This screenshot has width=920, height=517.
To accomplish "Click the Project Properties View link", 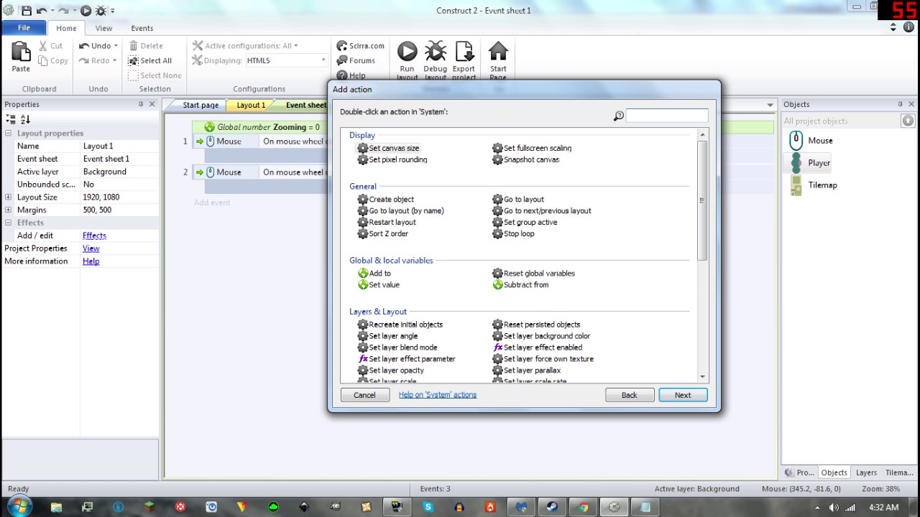I will pos(91,248).
